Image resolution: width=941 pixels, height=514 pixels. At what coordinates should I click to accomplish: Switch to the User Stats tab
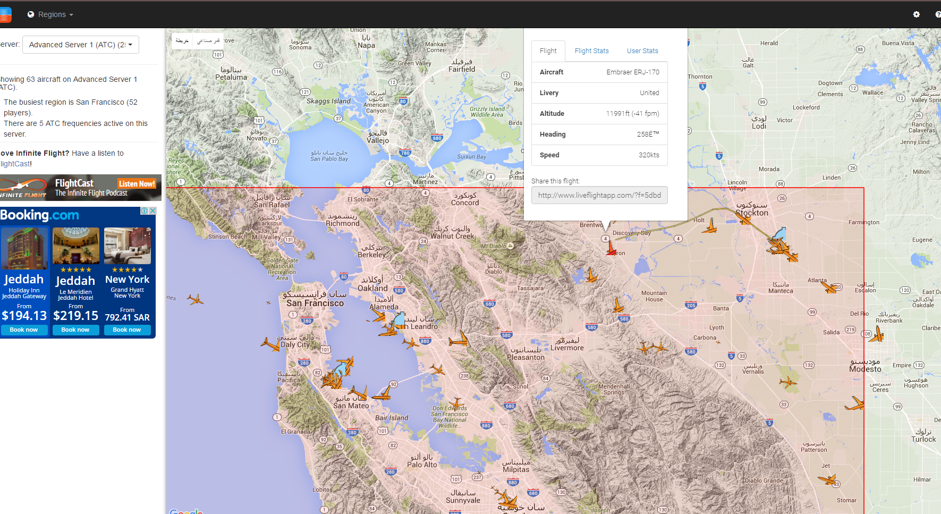(x=642, y=51)
